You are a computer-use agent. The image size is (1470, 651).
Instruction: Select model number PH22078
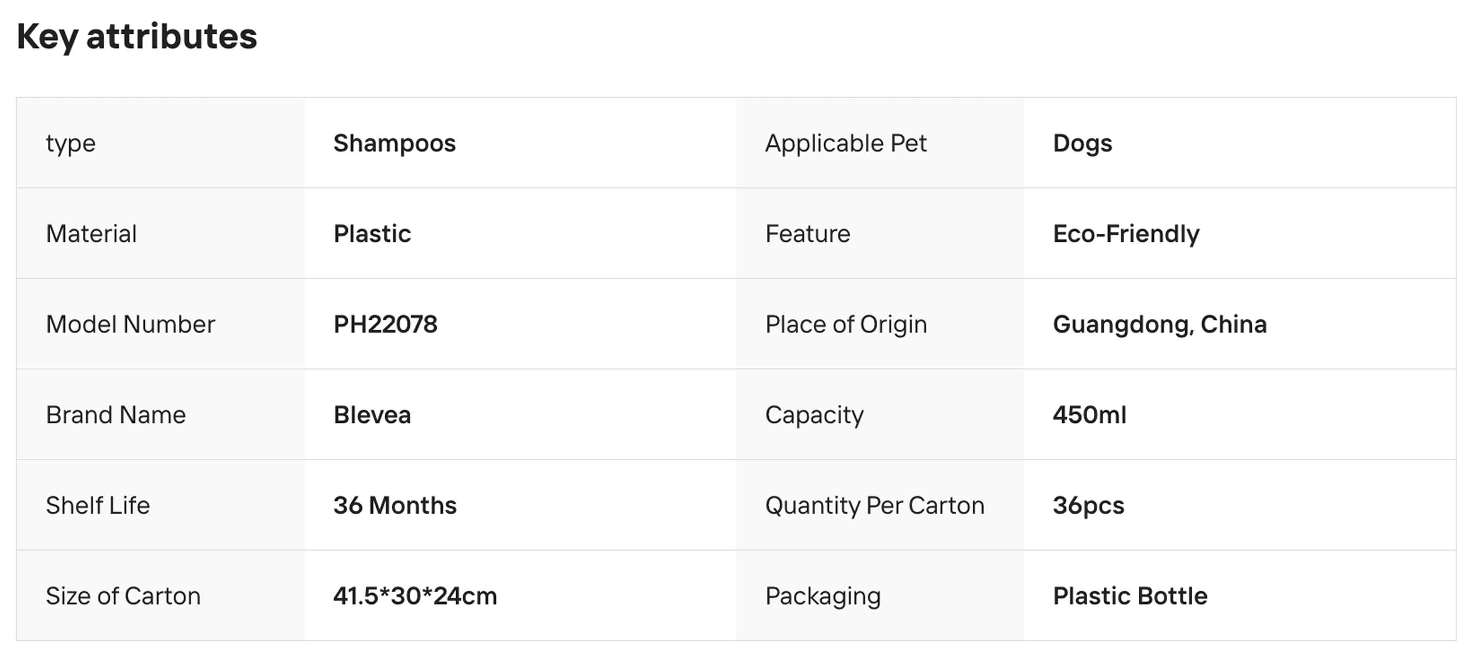pos(385,324)
